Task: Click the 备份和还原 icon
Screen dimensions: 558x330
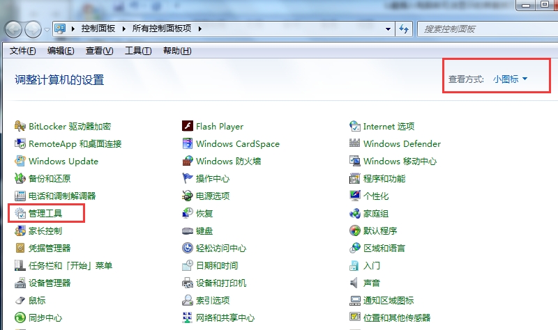Action: pyautogui.click(x=20, y=178)
